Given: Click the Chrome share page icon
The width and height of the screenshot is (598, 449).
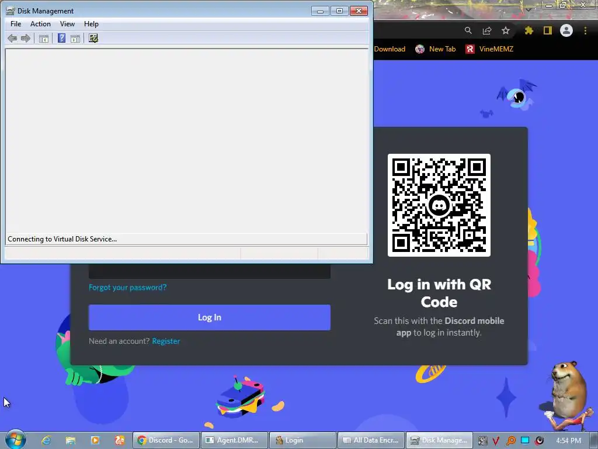Looking at the screenshot, I should click(x=486, y=30).
